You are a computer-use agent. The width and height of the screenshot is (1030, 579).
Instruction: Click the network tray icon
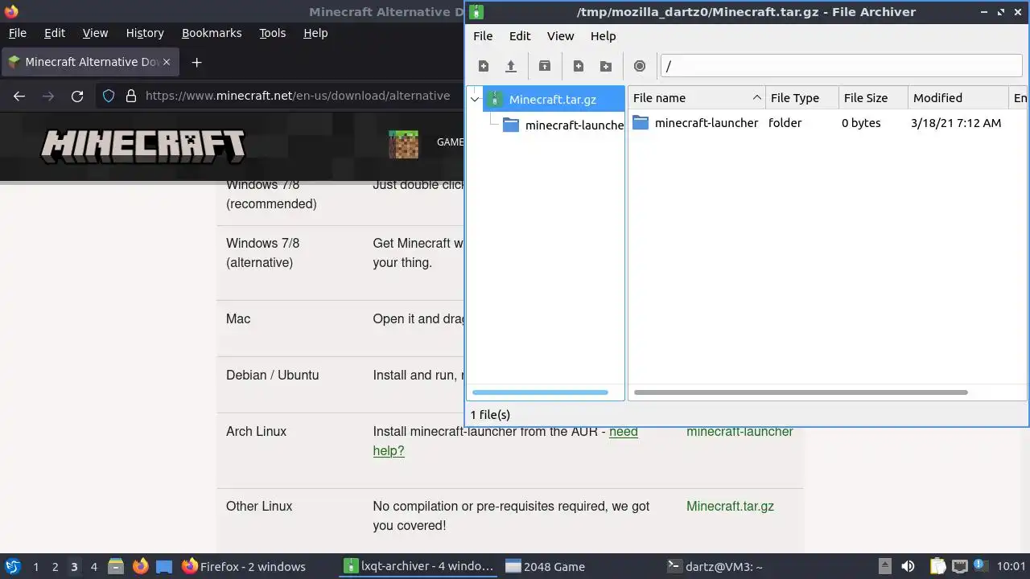pyautogui.click(x=959, y=566)
